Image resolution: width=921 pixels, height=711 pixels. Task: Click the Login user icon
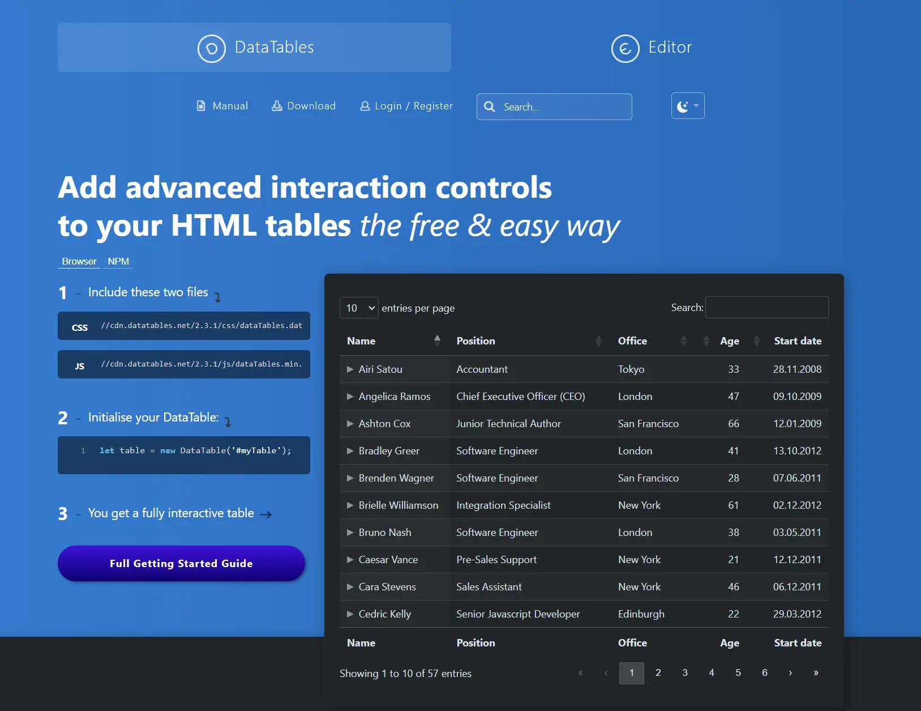point(365,106)
